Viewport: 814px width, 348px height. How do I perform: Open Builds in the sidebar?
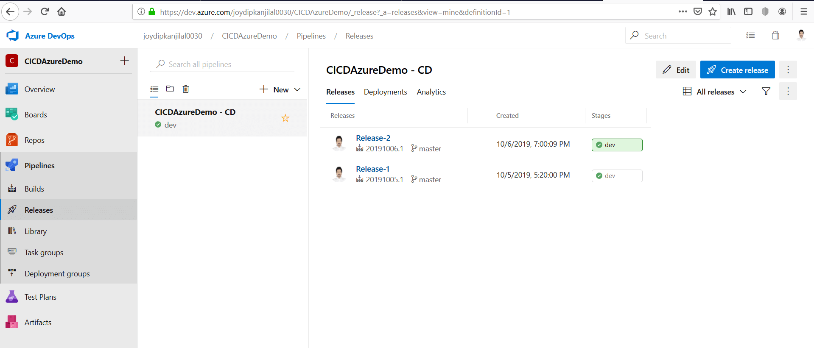(69, 189)
